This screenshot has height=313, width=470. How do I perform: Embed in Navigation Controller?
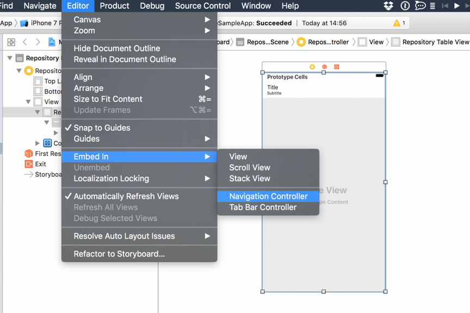[x=268, y=197]
